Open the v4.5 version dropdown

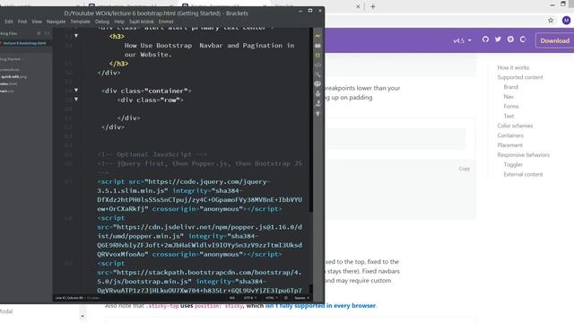pos(462,40)
